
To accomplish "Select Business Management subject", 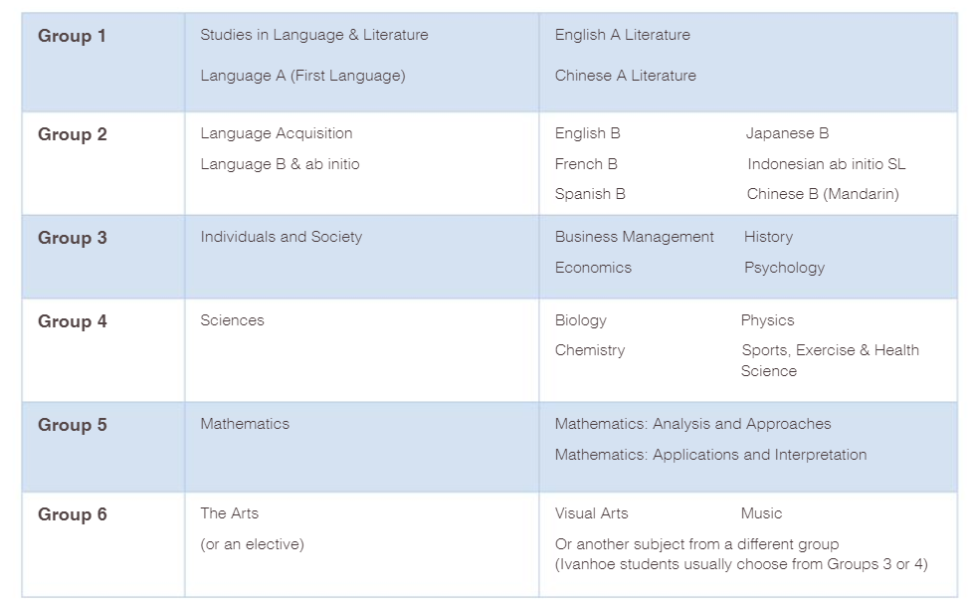I will point(634,237).
